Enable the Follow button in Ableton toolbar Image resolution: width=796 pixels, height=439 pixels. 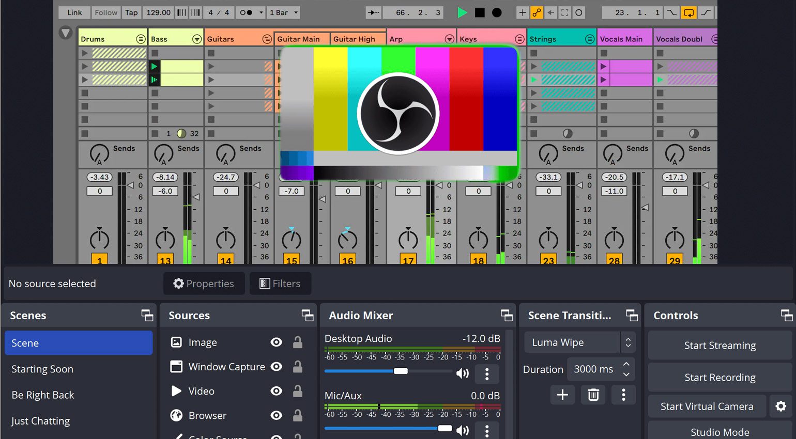click(106, 12)
